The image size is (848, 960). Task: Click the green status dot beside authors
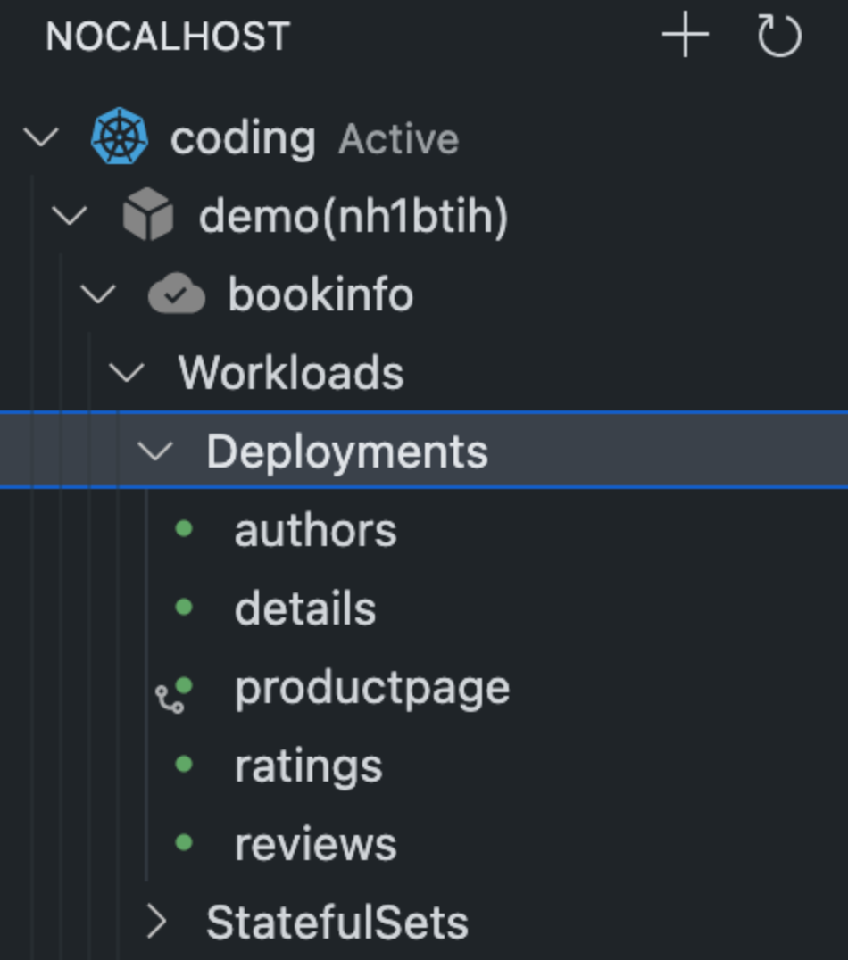(184, 528)
